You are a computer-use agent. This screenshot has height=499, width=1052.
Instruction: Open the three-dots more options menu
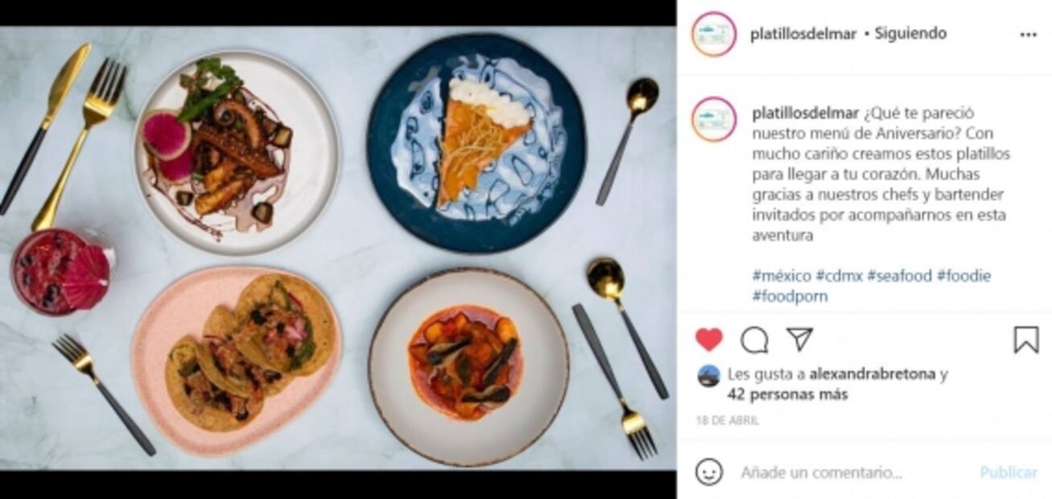pos(1028,35)
